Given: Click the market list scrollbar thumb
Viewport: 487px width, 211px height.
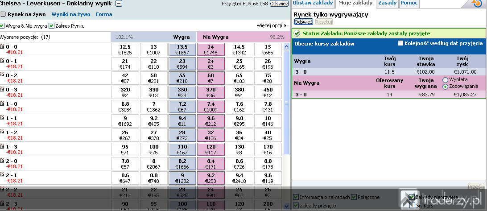Looking at the screenshot, I should point(286,103).
